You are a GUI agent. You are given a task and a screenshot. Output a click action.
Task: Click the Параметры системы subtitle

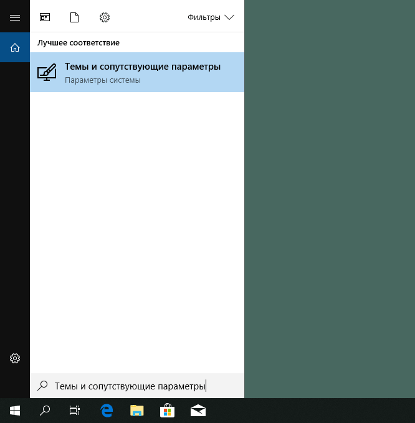(x=103, y=80)
